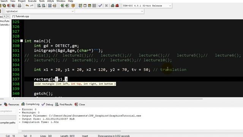243x137 pixels.
Task: Open the Help menu
Action: point(71,1)
